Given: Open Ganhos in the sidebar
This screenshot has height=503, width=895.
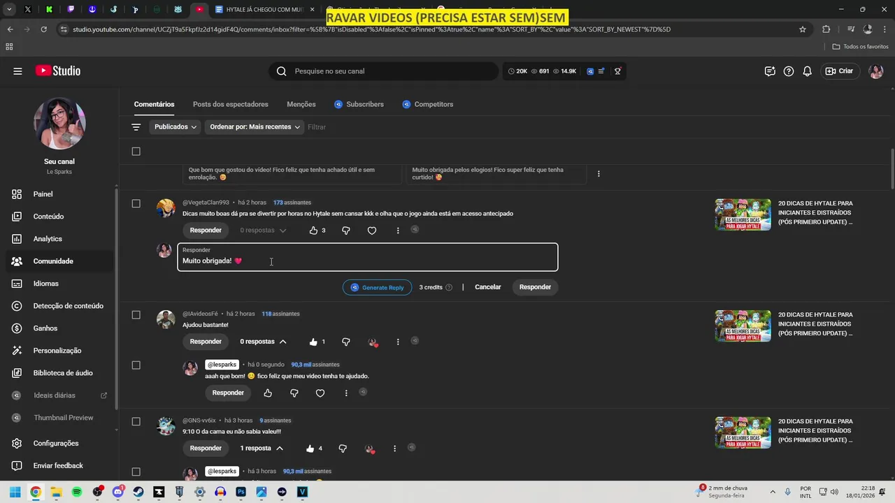Looking at the screenshot, I should (x=59, y=328).
